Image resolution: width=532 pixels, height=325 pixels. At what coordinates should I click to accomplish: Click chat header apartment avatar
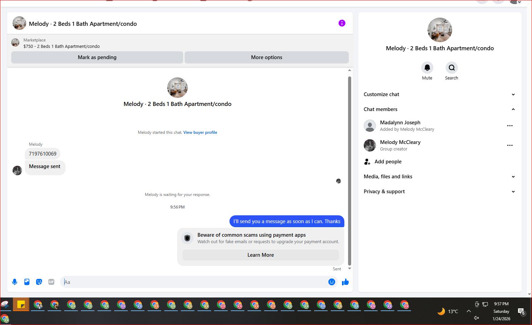tap(19, 23)
